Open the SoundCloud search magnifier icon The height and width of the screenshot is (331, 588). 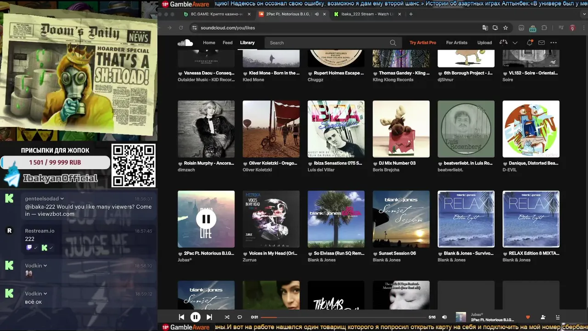point(393,43)
